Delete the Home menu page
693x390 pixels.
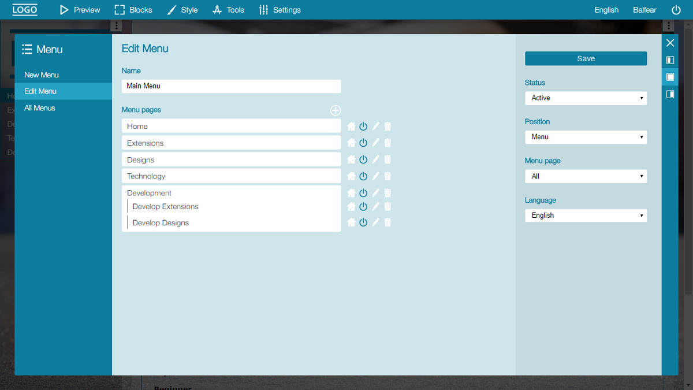pos(388,127)
